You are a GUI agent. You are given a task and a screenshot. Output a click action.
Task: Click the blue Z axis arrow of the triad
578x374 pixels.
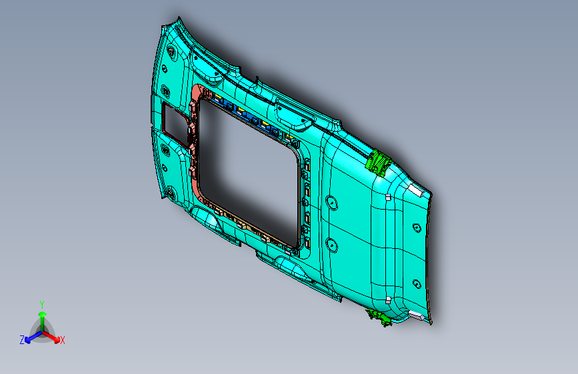(x=33, y=337)
